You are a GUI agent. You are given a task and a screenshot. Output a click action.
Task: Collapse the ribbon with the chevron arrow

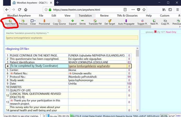click(x=179, y=16)
